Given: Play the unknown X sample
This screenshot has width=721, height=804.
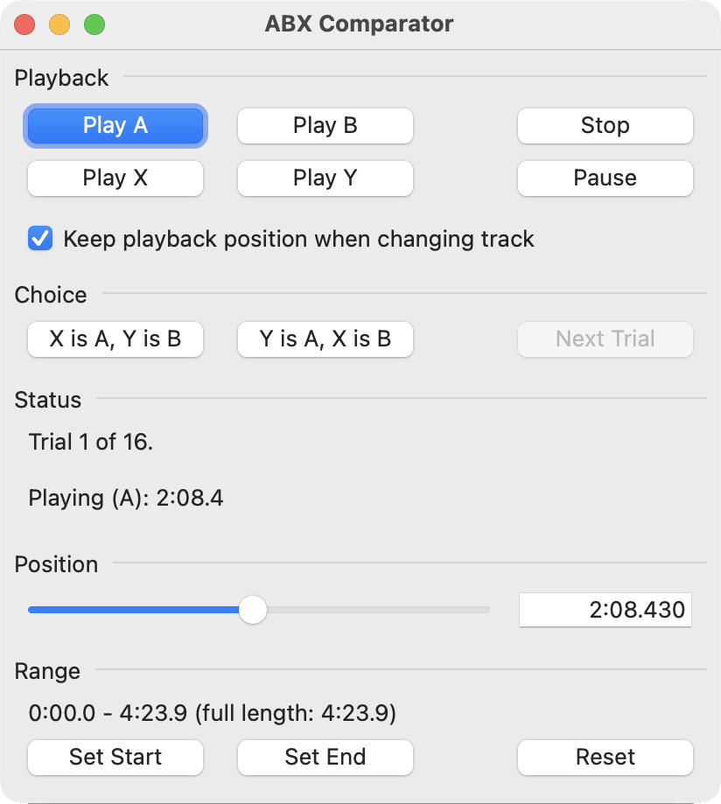Looking at the screenshot, I should pos(115,178).
